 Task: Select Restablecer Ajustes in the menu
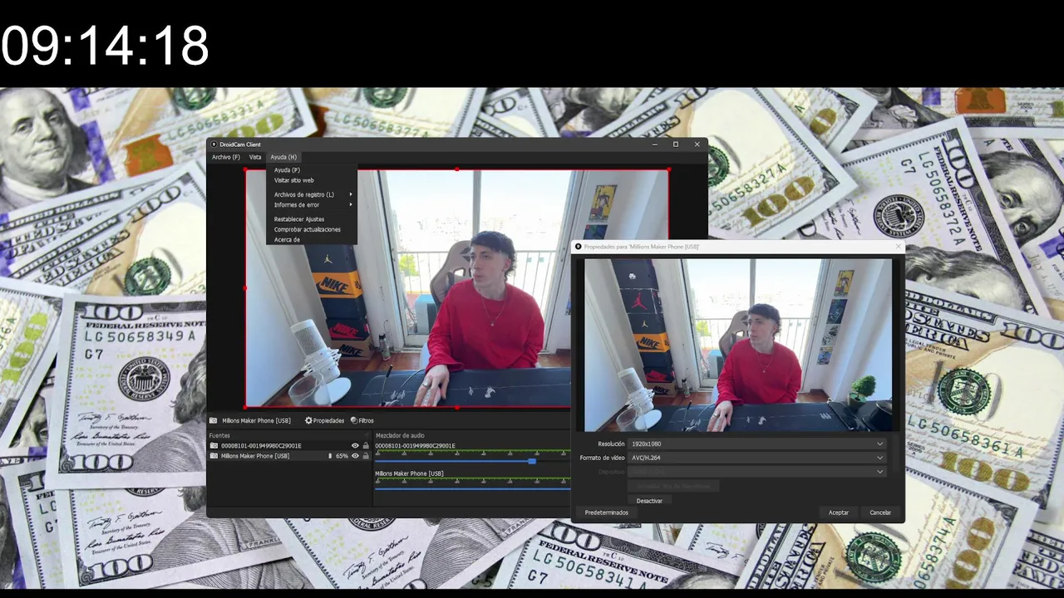(x=312, y=219)
